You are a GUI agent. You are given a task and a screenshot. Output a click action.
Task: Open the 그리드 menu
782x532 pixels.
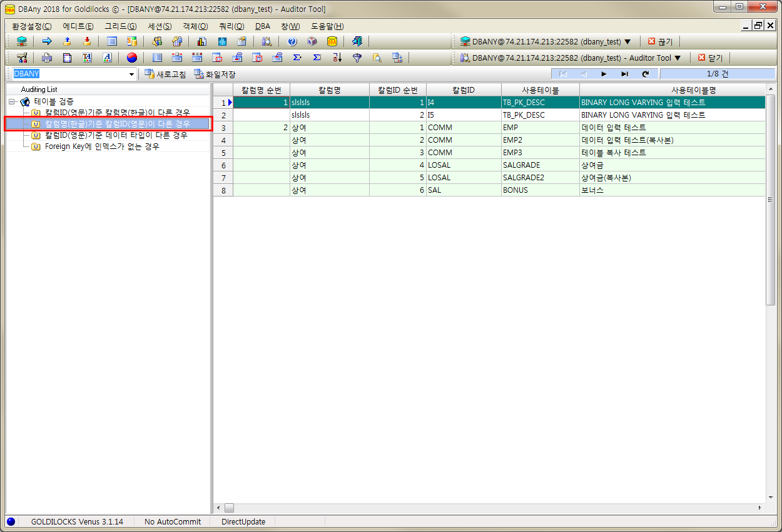(121, 26)
